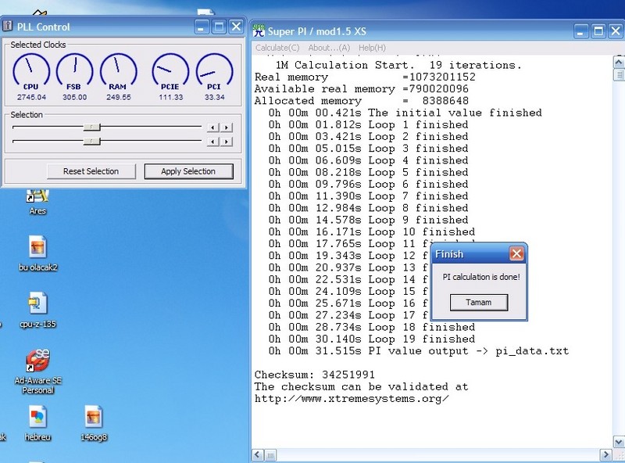Select the hebreu desktop file icon
Viewport: 625px width, 463px height.
37,423
